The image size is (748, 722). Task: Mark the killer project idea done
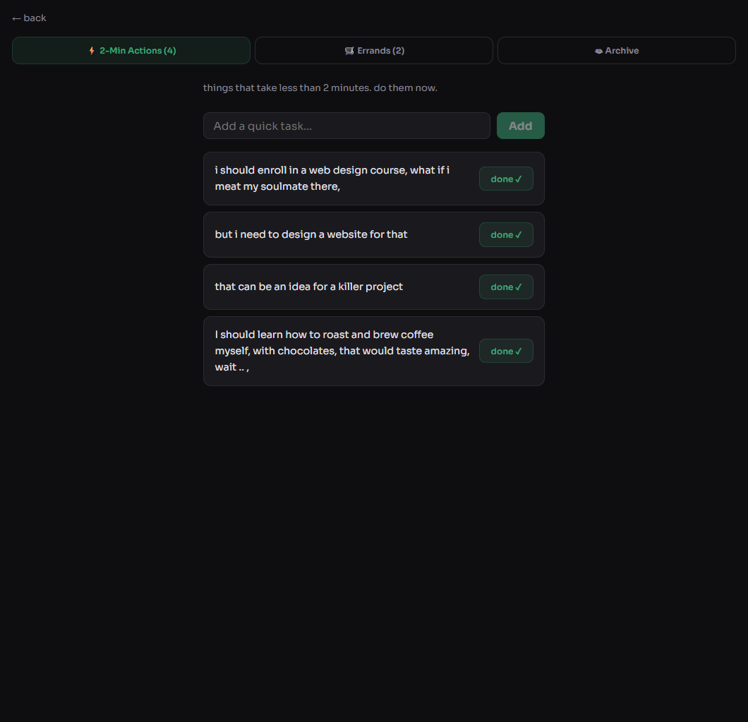pyautogui.click(x=506, y=287)
